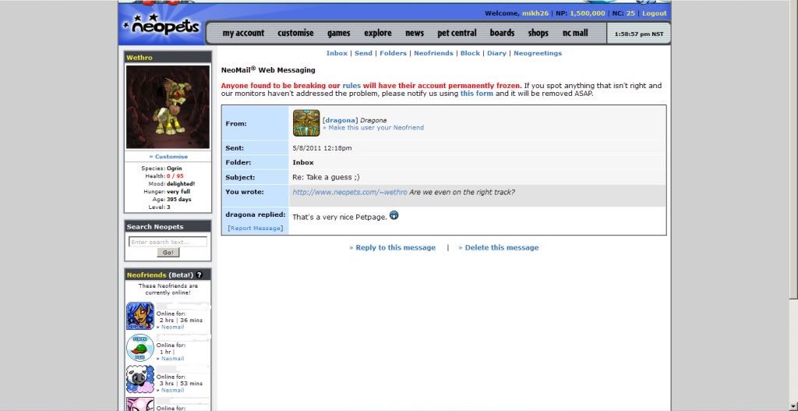This screenshot has width=798, height=411.
Task: Click the Neofriends help question mark icon
Action: [x=199, y=275]
